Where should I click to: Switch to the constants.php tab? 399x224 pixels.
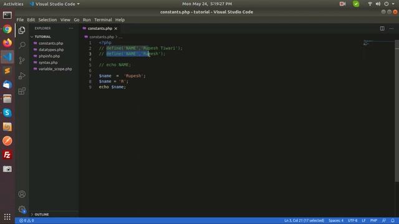tap(100, 29)
